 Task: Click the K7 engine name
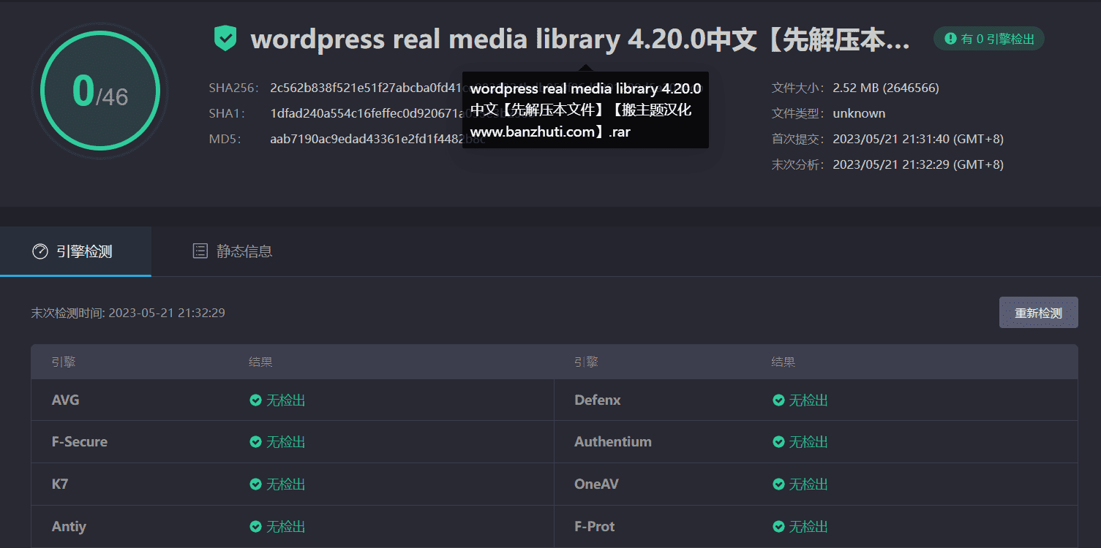(x=60, y=484)
